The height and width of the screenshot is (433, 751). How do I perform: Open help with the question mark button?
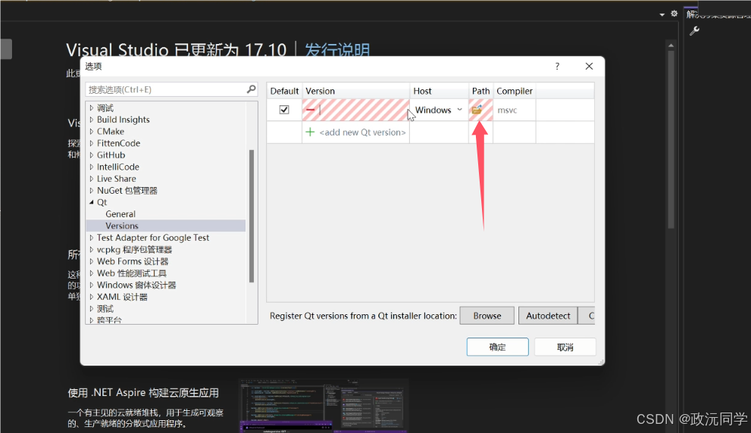557,66
